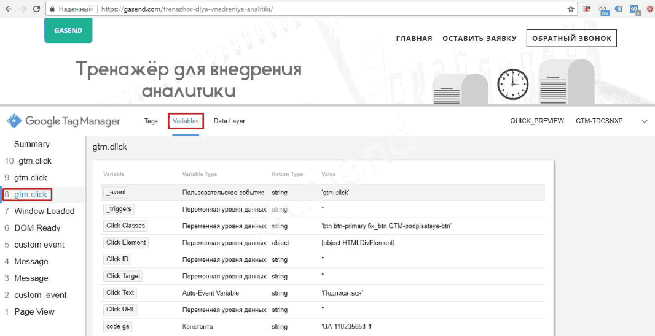655x336 pixels.
Task: Click the green GASEND logo button
Action: point(68,31)
